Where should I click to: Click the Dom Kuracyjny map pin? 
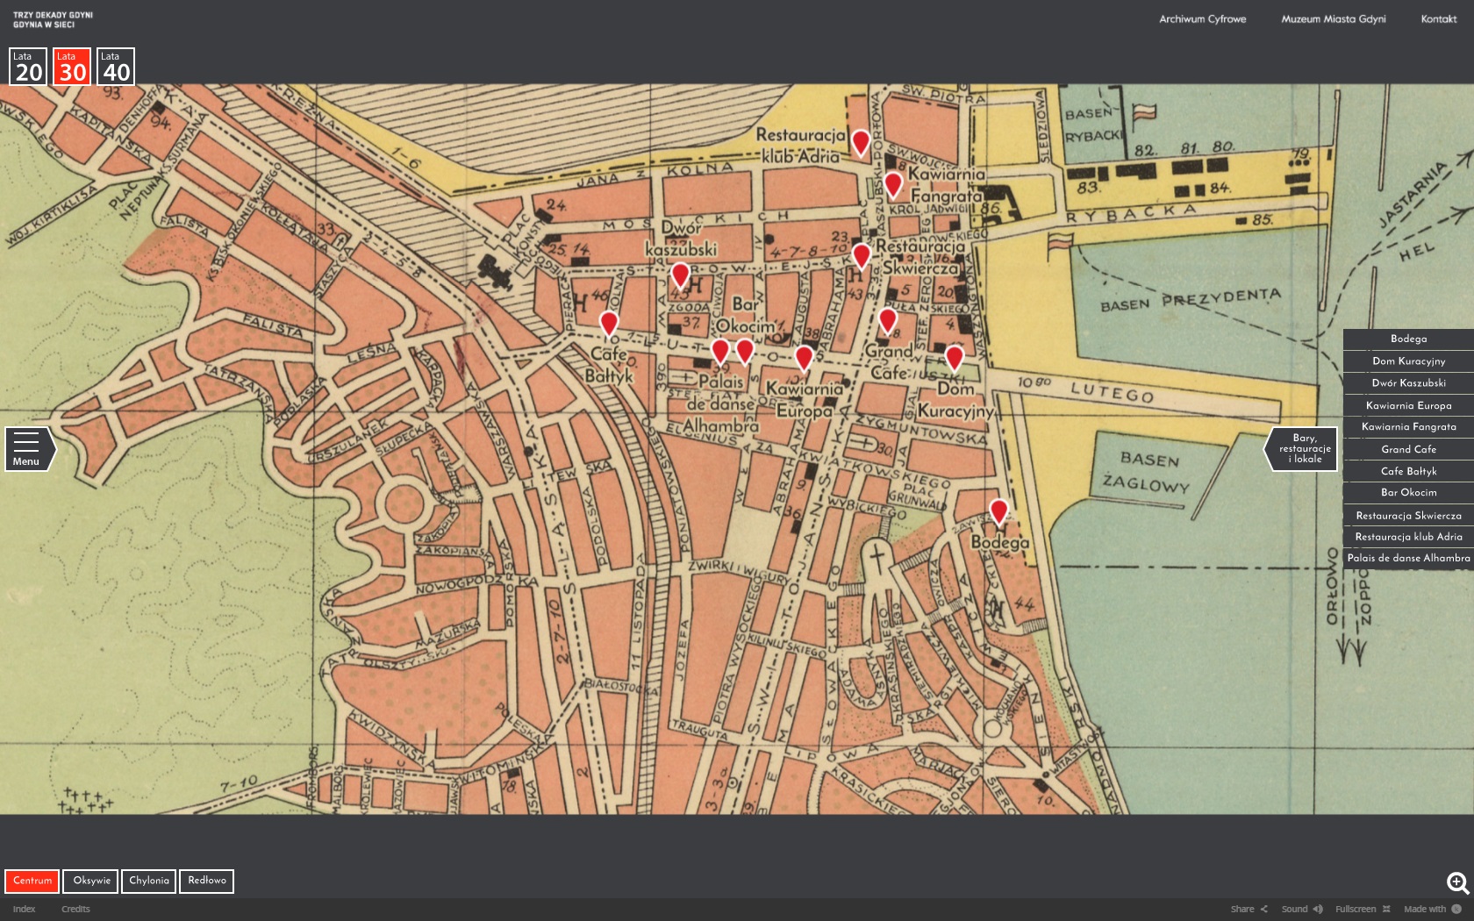tap(954, 357)
